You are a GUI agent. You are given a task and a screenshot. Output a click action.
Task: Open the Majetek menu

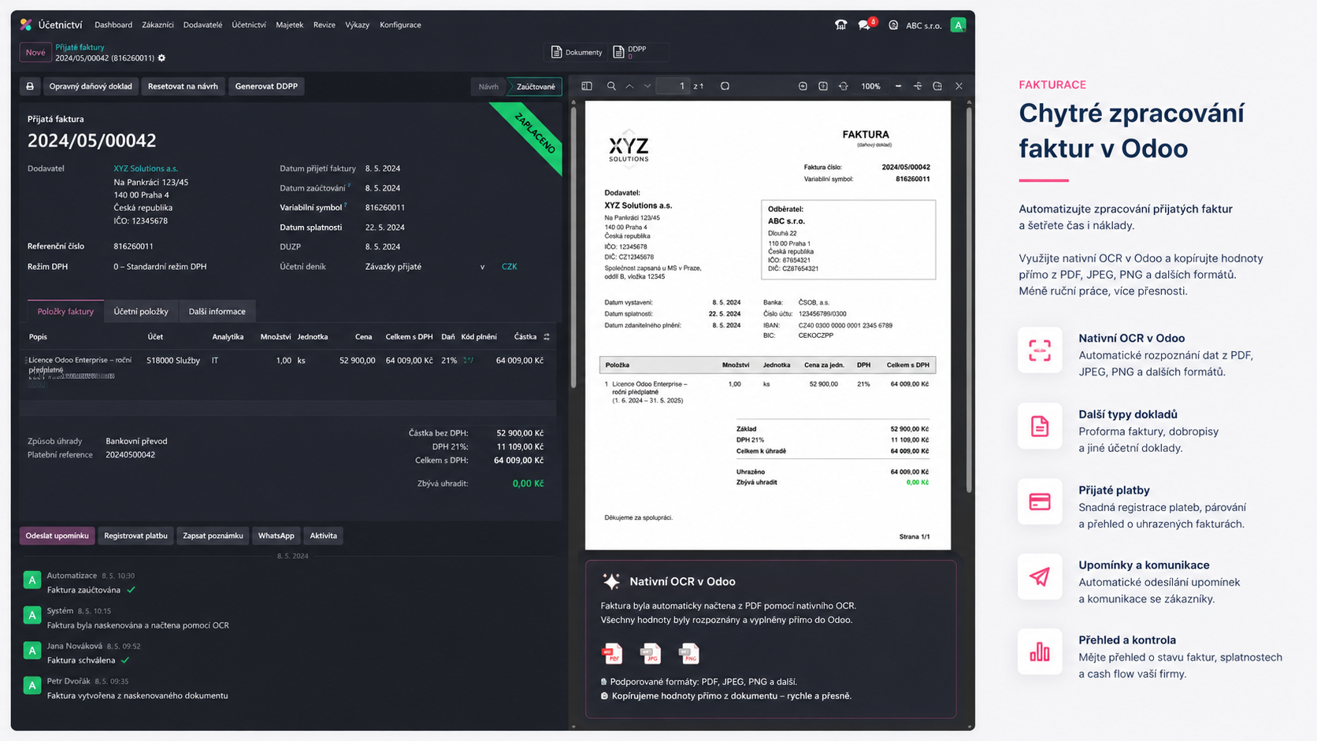[289, 25]
